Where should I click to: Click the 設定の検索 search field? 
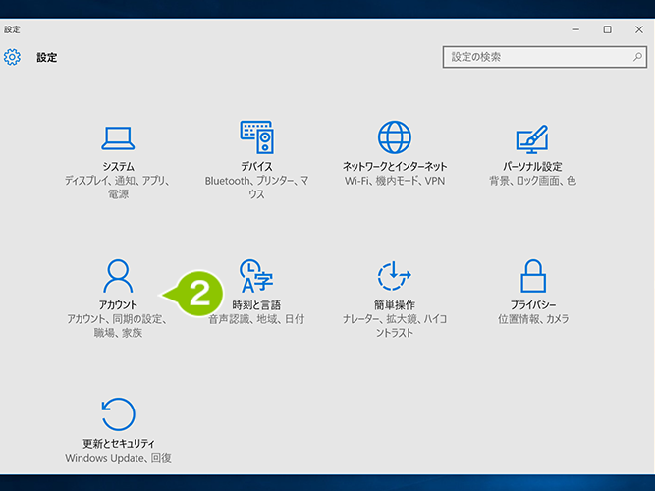click(x=545, y=57)
